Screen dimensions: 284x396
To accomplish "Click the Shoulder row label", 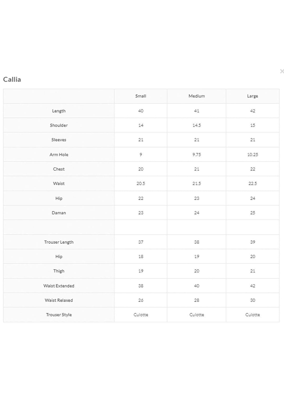I will click(x=59, y=125).
